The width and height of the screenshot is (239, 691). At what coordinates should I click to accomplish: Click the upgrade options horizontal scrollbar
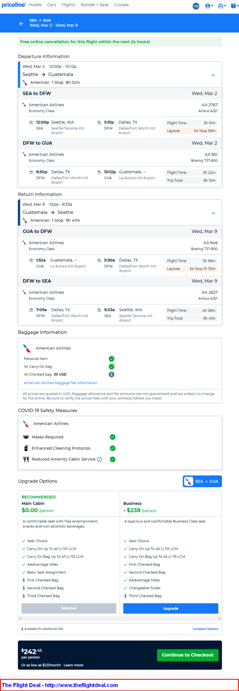120,618
